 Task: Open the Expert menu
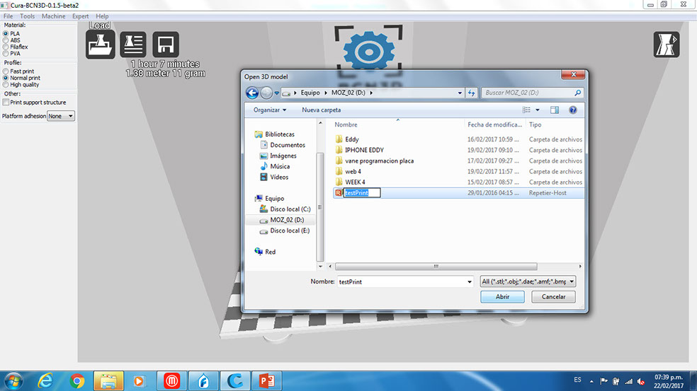81,16
